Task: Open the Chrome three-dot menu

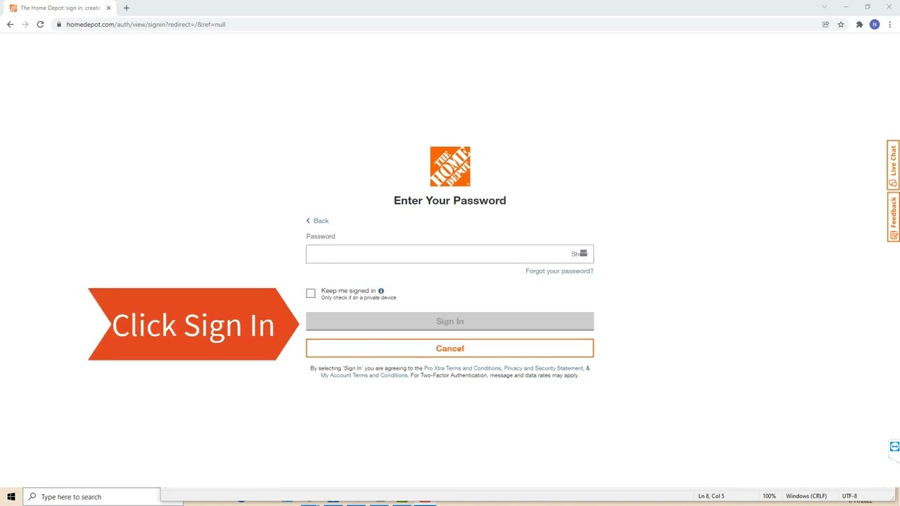Action: (890, 25)
